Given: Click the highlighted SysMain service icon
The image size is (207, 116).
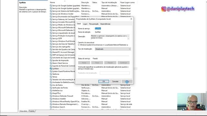Looking at the screenshot, I should click(51, 69).
